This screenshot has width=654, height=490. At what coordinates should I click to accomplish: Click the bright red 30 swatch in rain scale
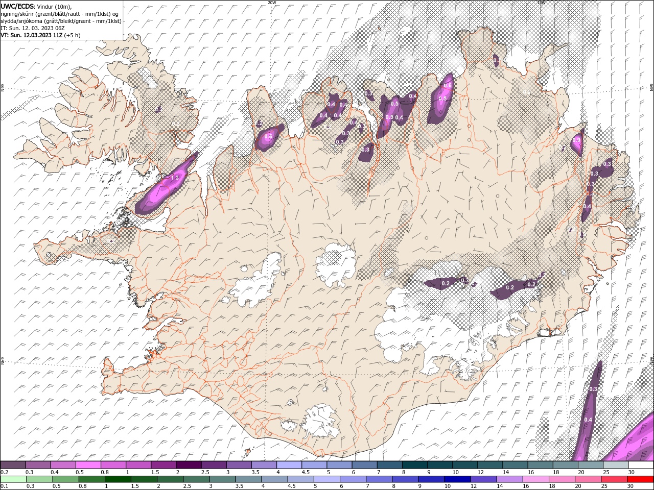tap(640, 479)
